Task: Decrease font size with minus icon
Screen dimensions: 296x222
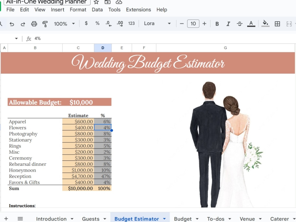Action: (182, 24)
